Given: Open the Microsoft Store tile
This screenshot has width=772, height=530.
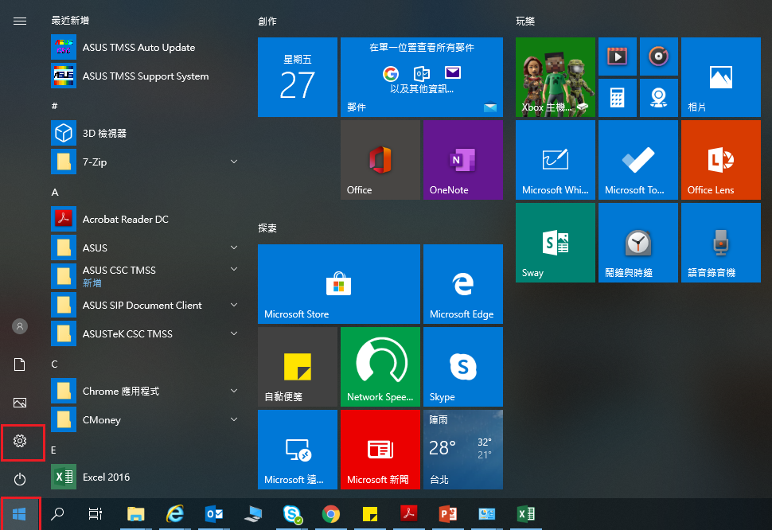Looking at the screenshot, I should tap(339, 284).
